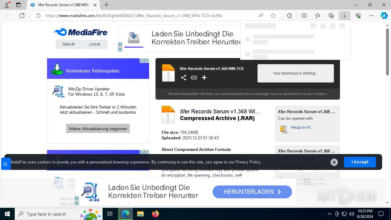391x220 pixels.
Task: Open the Favorites list icon
Action: [x=318, y=16]
